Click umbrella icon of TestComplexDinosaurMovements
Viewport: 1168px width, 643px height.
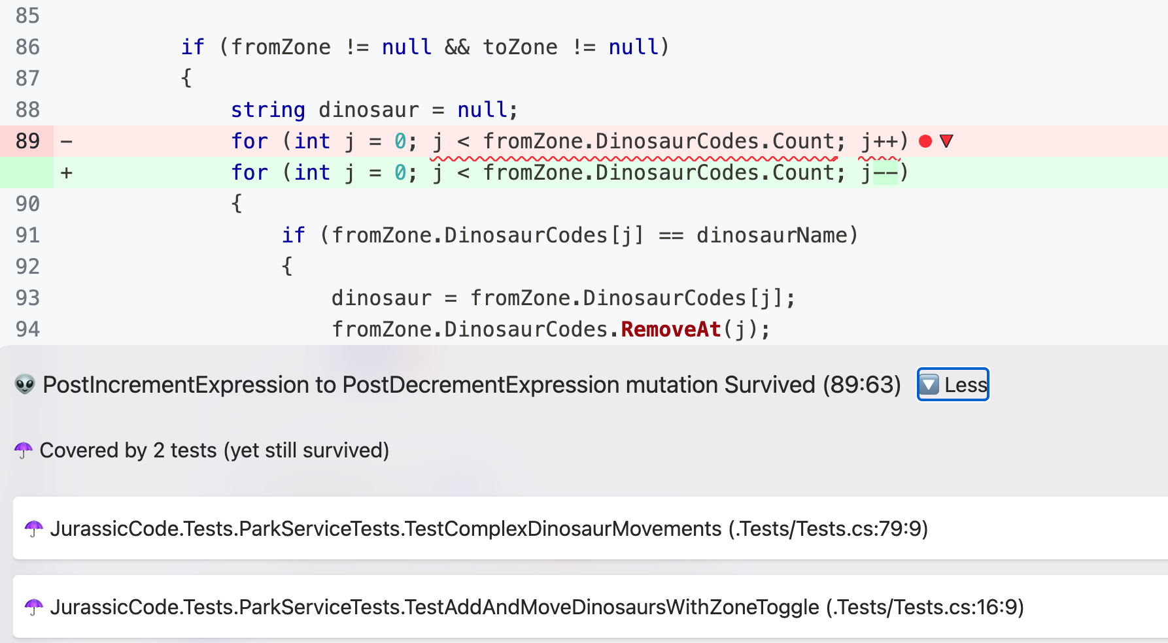(x=34, y=529)
